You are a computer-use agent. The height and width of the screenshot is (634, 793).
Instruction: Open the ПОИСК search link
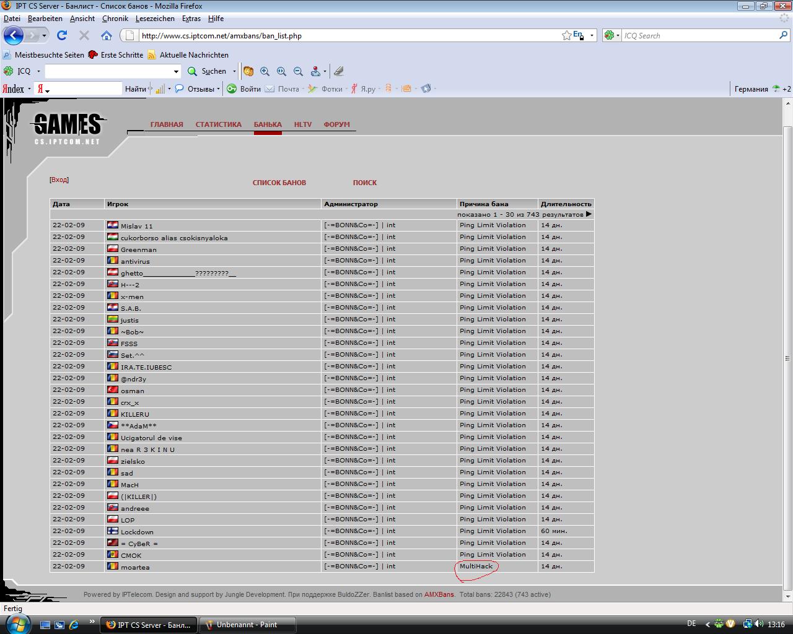coord(365,183)
